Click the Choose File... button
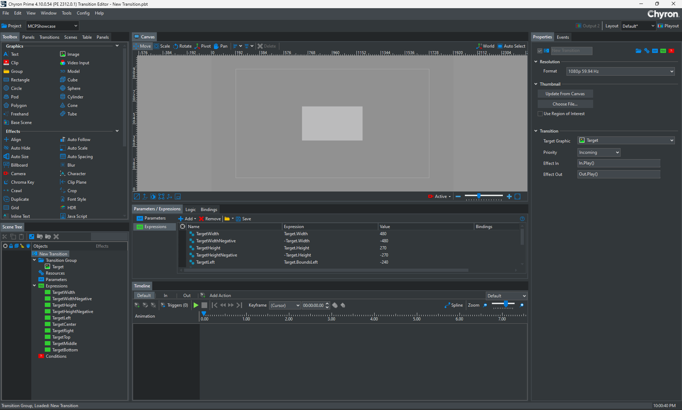682x410 pixels. [x=565, y=104]
